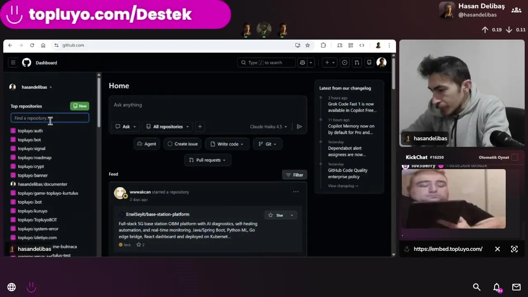Viewport: 528px width, 297px height.
Task: Open the GitHub issues icon in header
Action: 345,63
